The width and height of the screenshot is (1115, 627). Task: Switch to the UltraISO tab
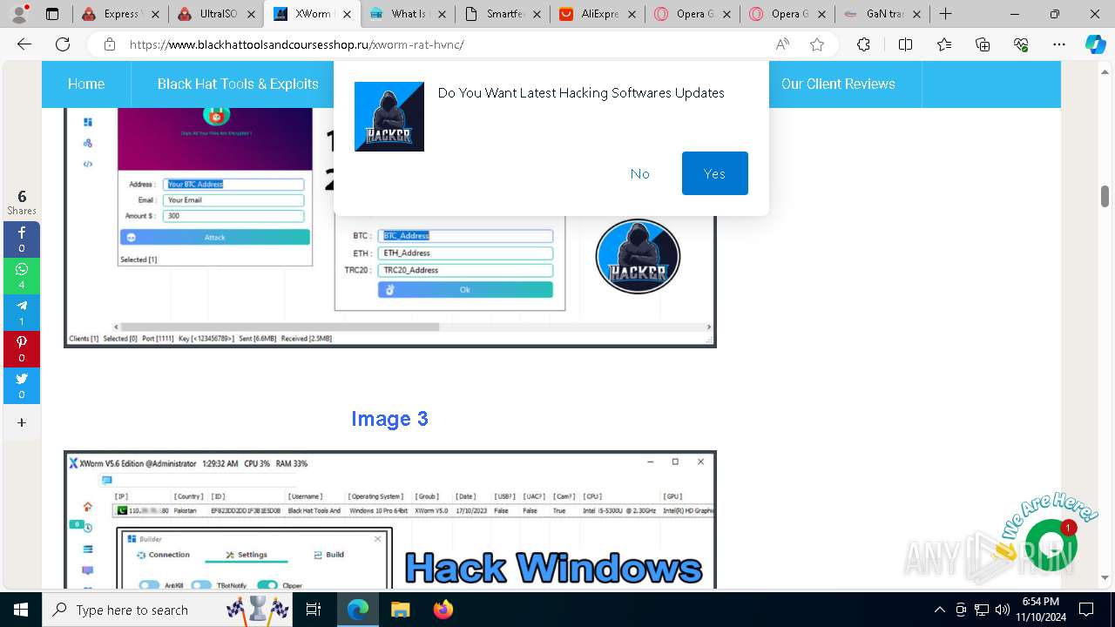(x=215, y=14)
